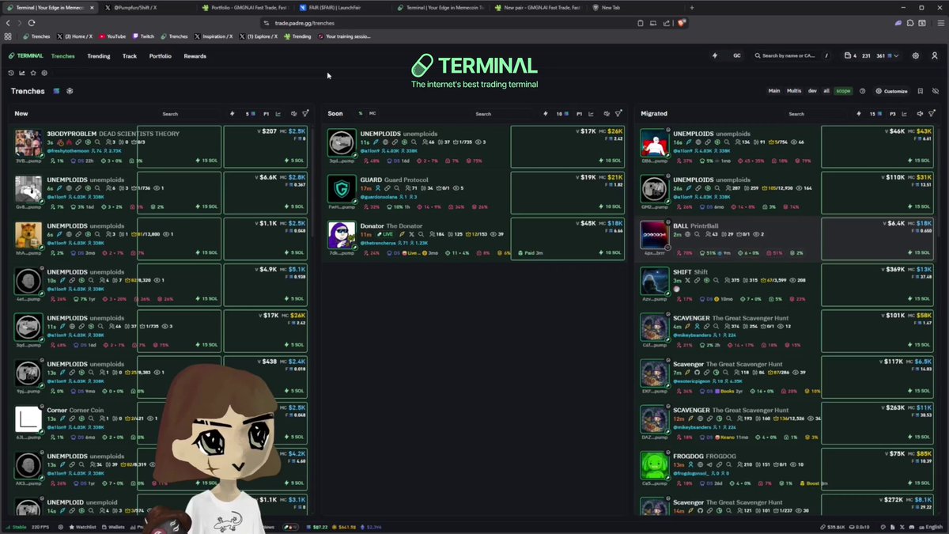This screenshot has height=534, width=949.
Task: Search by name or CA field
Action: pos(791,56)
